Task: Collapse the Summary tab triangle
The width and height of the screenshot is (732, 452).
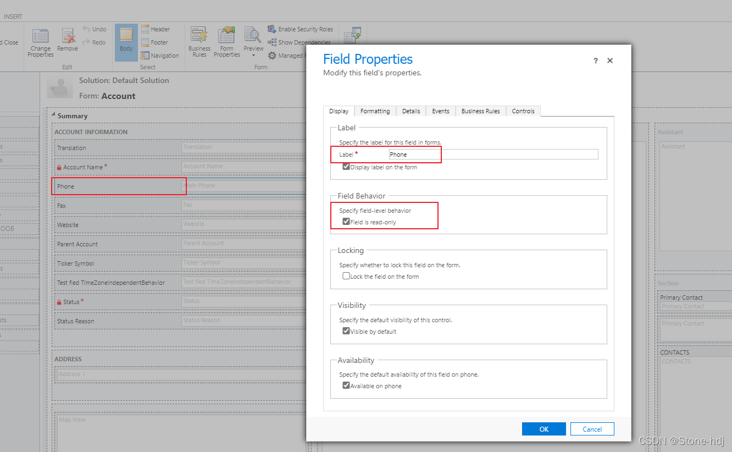Action: [53, 115]
